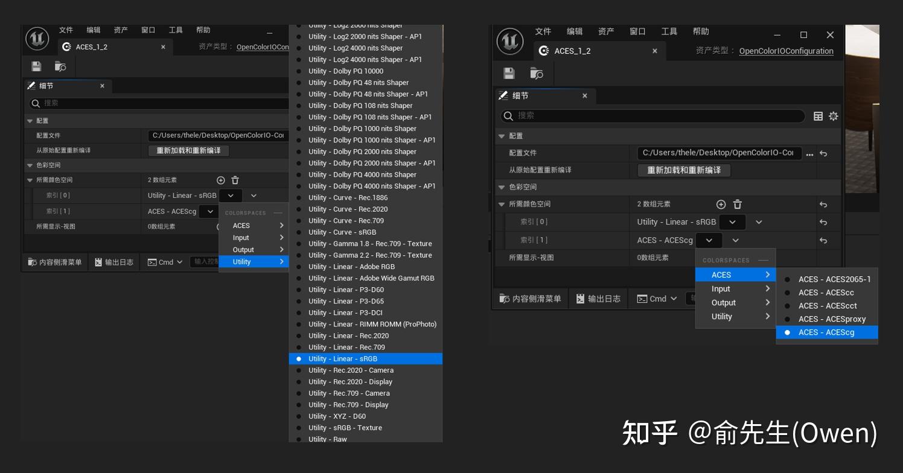Add element to 所需颜色空间 array with plus icon
Image resolution: width=903 pixels, height=473 pixels.
click(x=721, y=204)
